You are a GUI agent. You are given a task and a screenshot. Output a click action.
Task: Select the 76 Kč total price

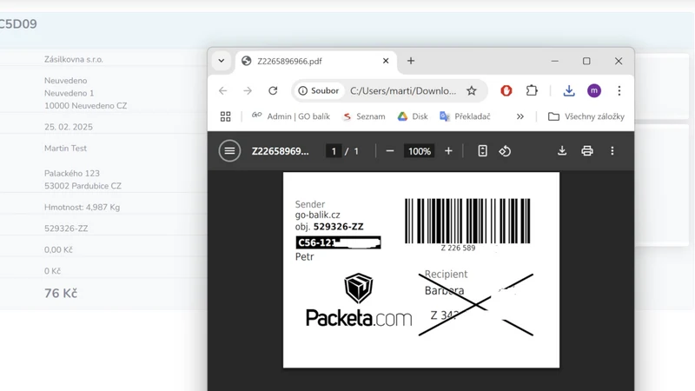pyautogui.click(x=61, y=293)
